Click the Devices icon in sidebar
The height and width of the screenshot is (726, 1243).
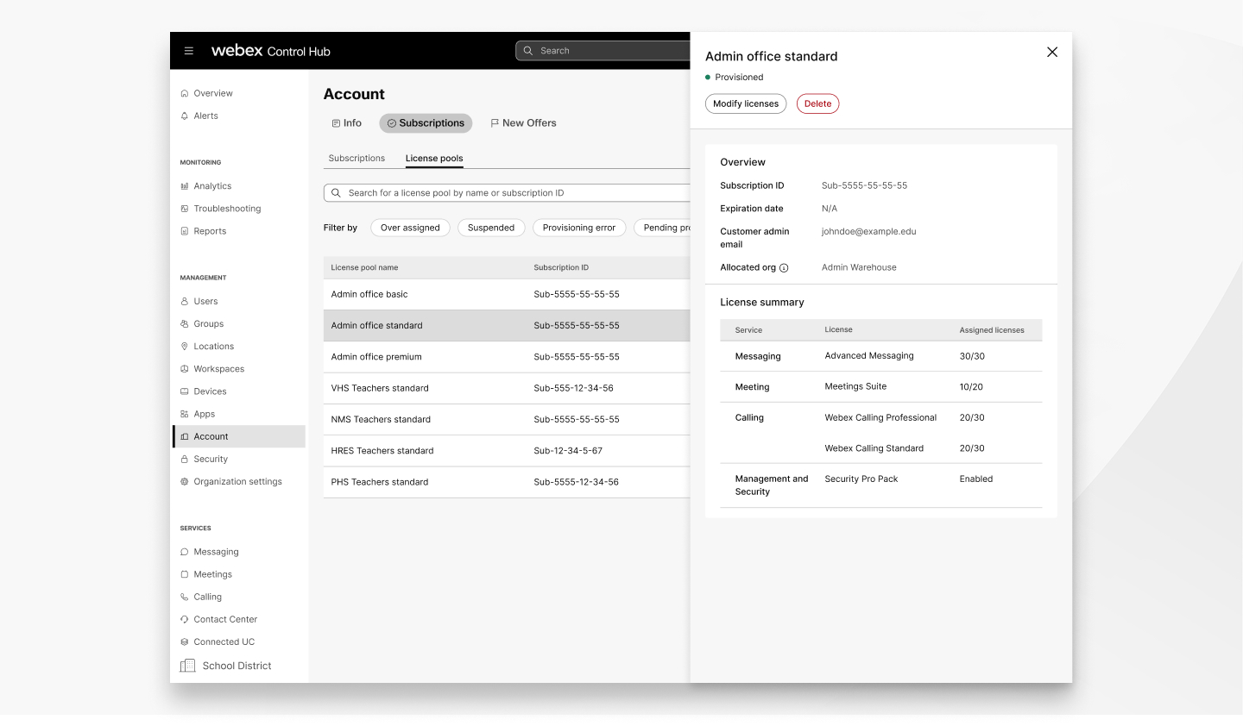tap(184, 391)
